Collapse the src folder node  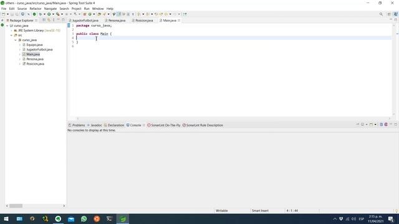pyautogui.click(x=11, y=35)
